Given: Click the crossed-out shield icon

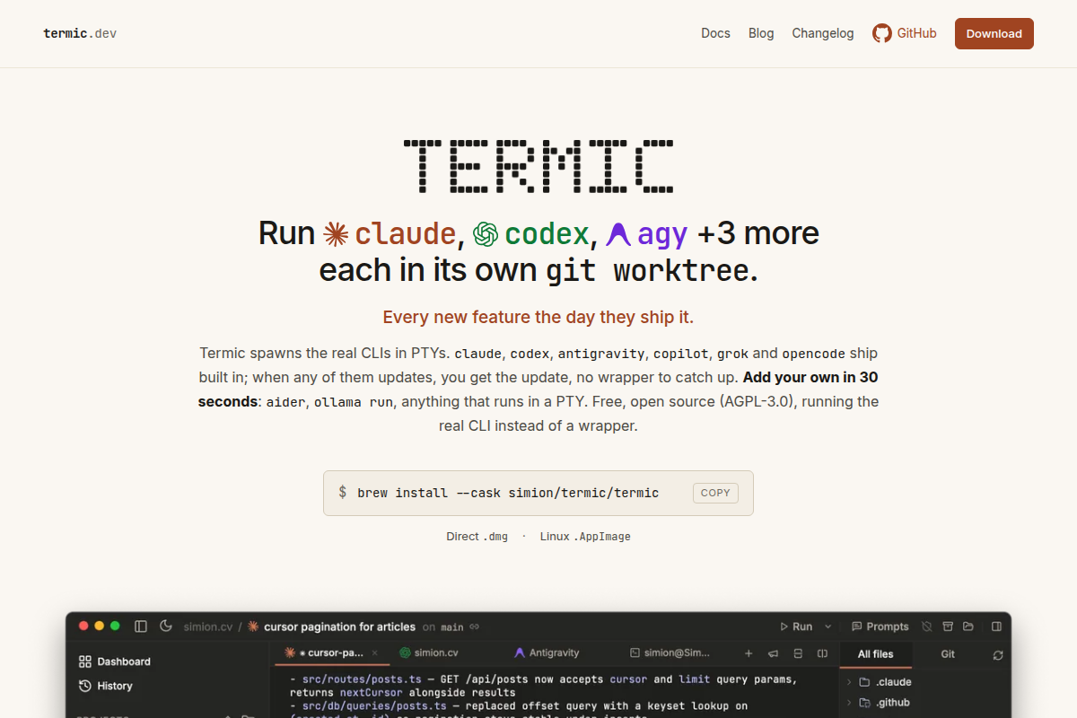Looking at the screenshot, I should (x=927, y=626).
